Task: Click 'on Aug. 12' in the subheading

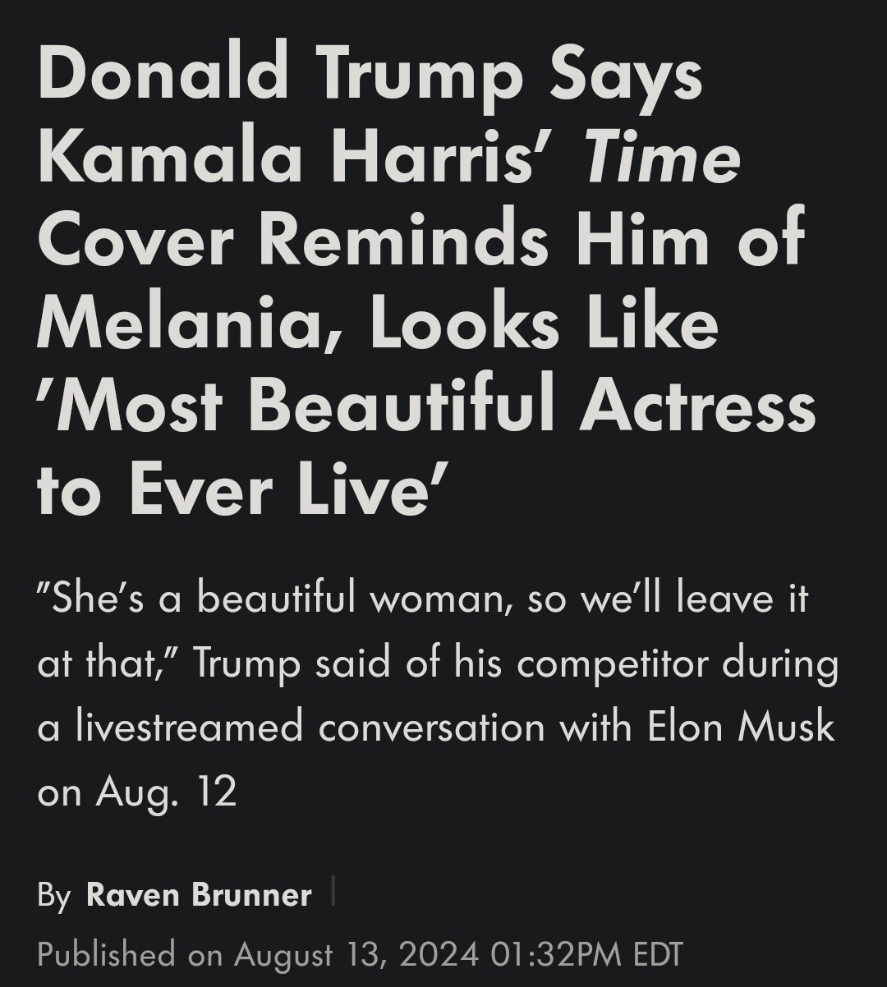Action: pos(137,792)
